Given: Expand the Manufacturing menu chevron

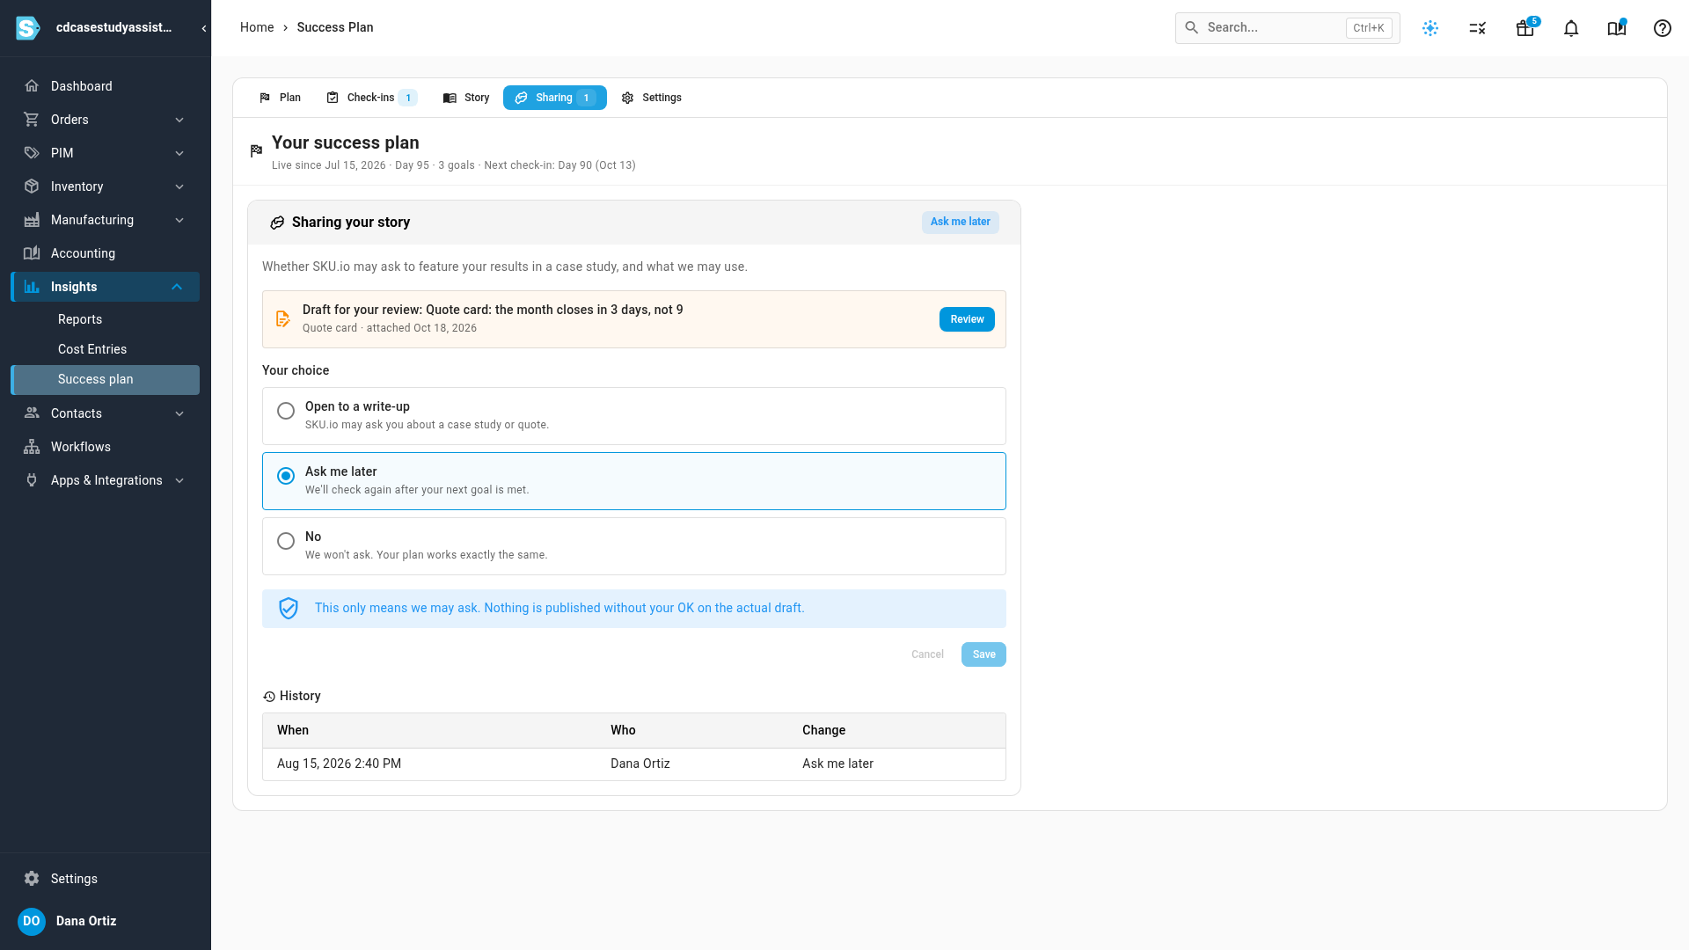Looking at the screenshot, I should [x=179, y=220].
